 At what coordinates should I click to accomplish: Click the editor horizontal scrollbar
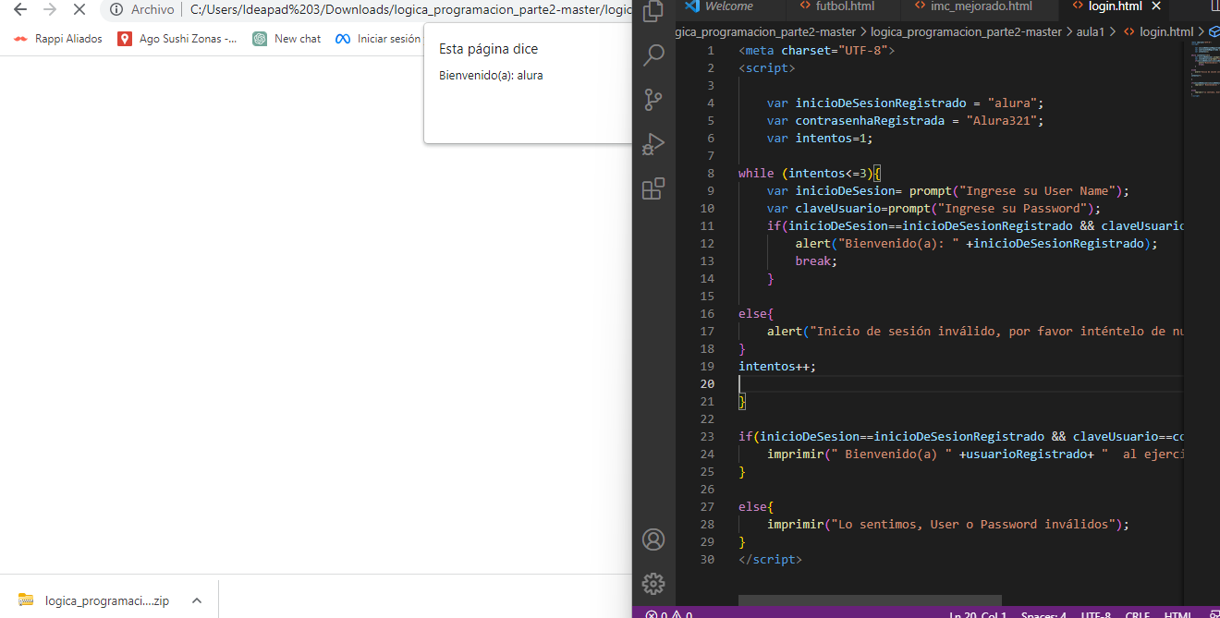(x=869, y=600)
